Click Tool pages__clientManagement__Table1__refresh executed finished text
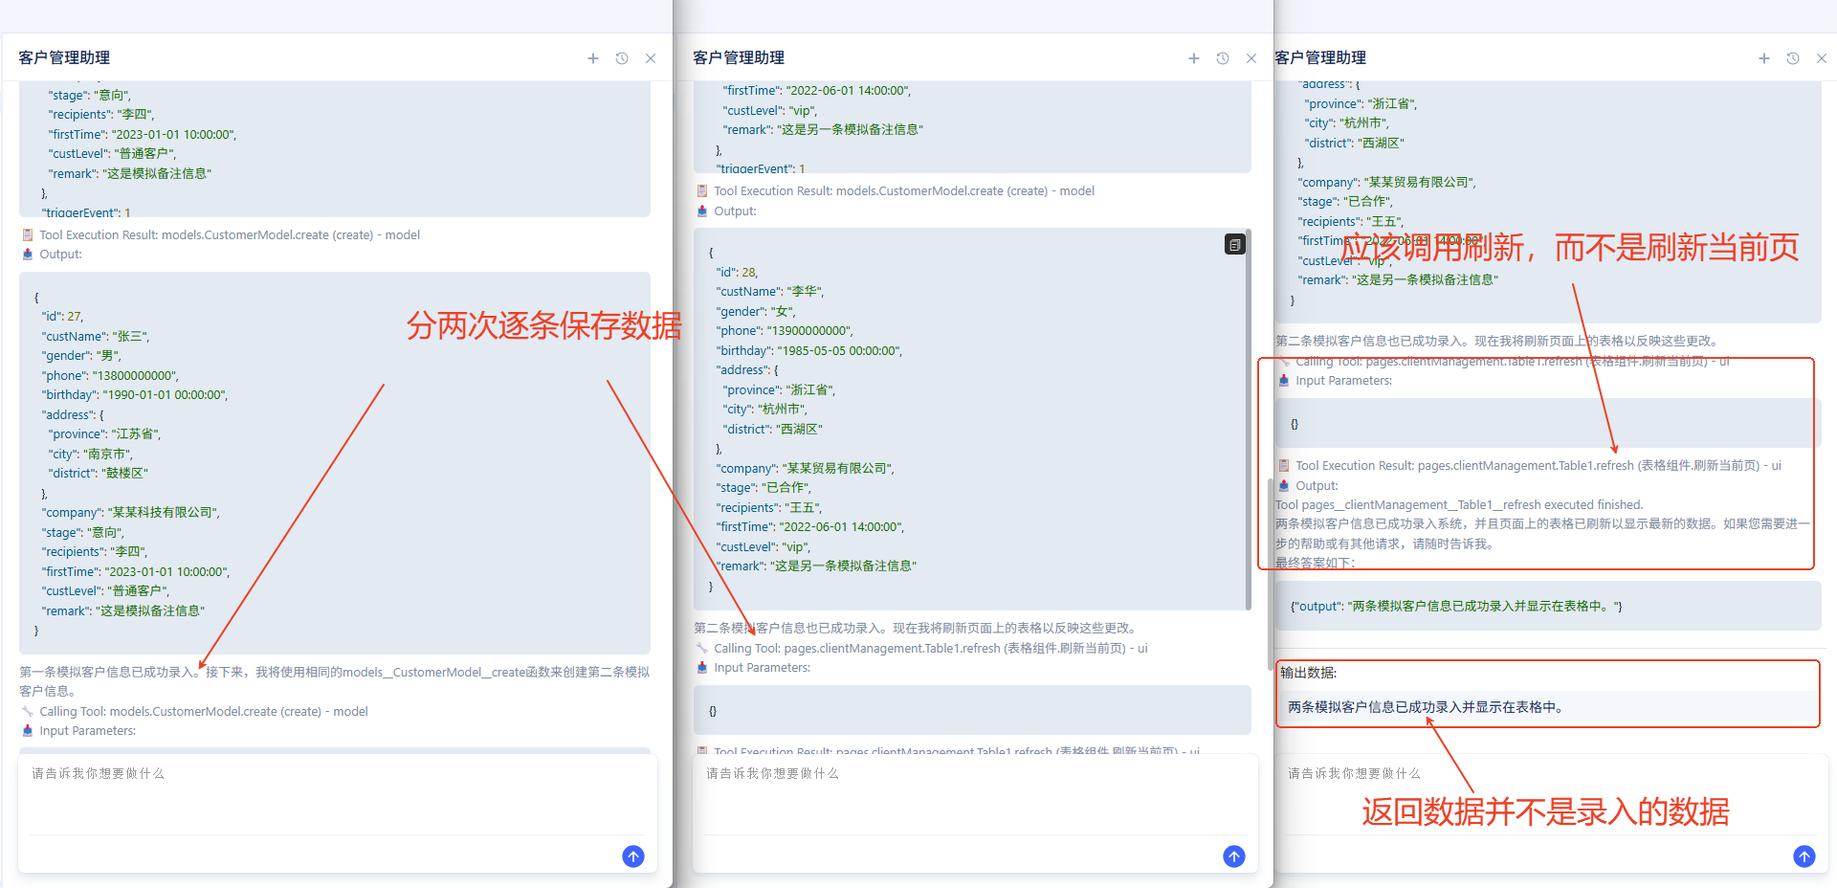 coord(1459,504)
